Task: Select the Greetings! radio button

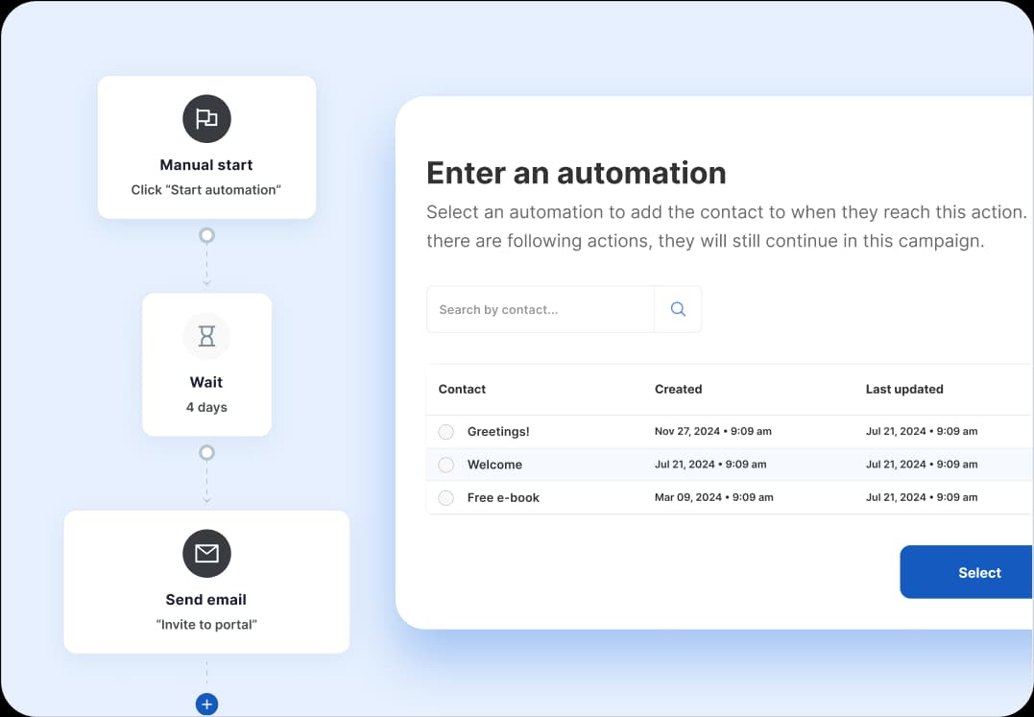Action: pyautogui.click(x=445, y=432)
